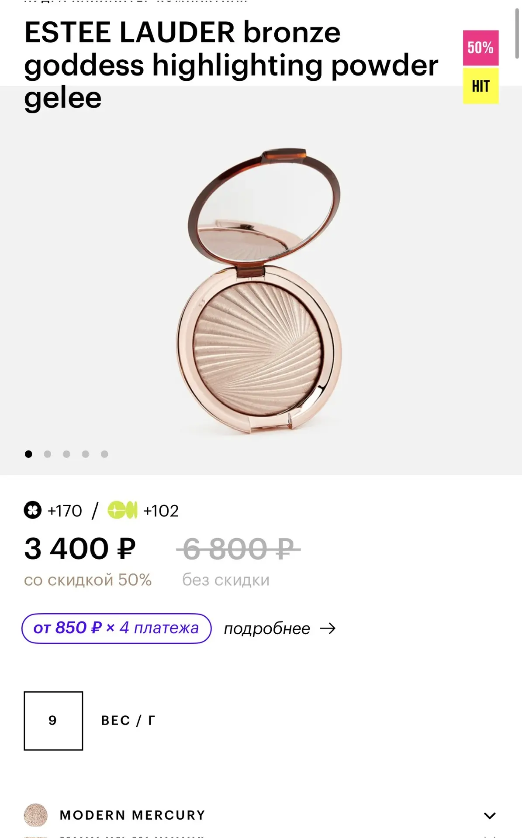Open the MODERN MERCURY shade selector
The image size is (522, 838).
tap(261, 815)
